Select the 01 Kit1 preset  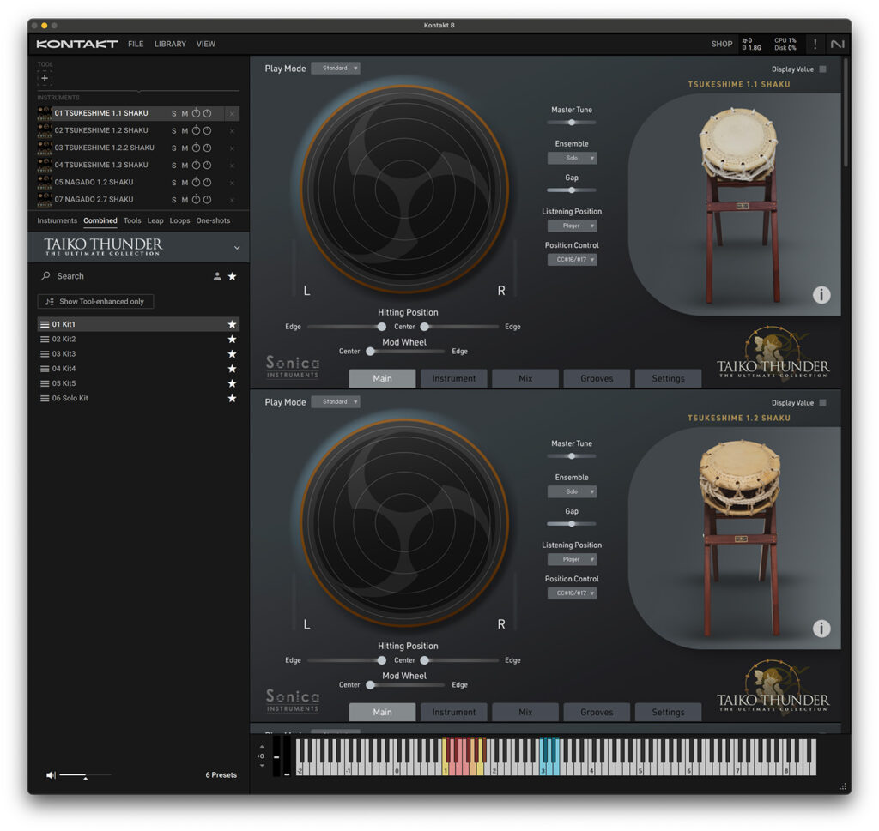point(138,324)
